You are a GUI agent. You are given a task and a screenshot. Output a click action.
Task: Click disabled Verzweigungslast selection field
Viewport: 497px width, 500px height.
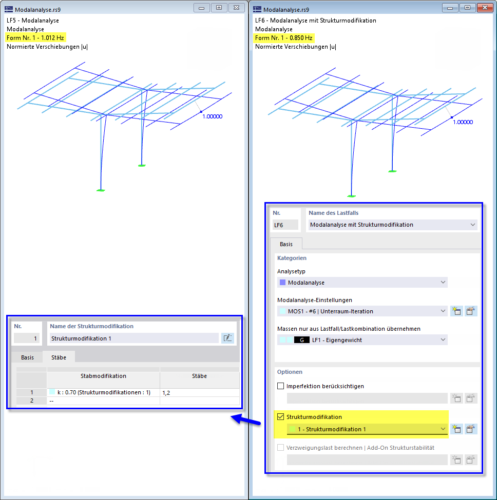[367, 459]
